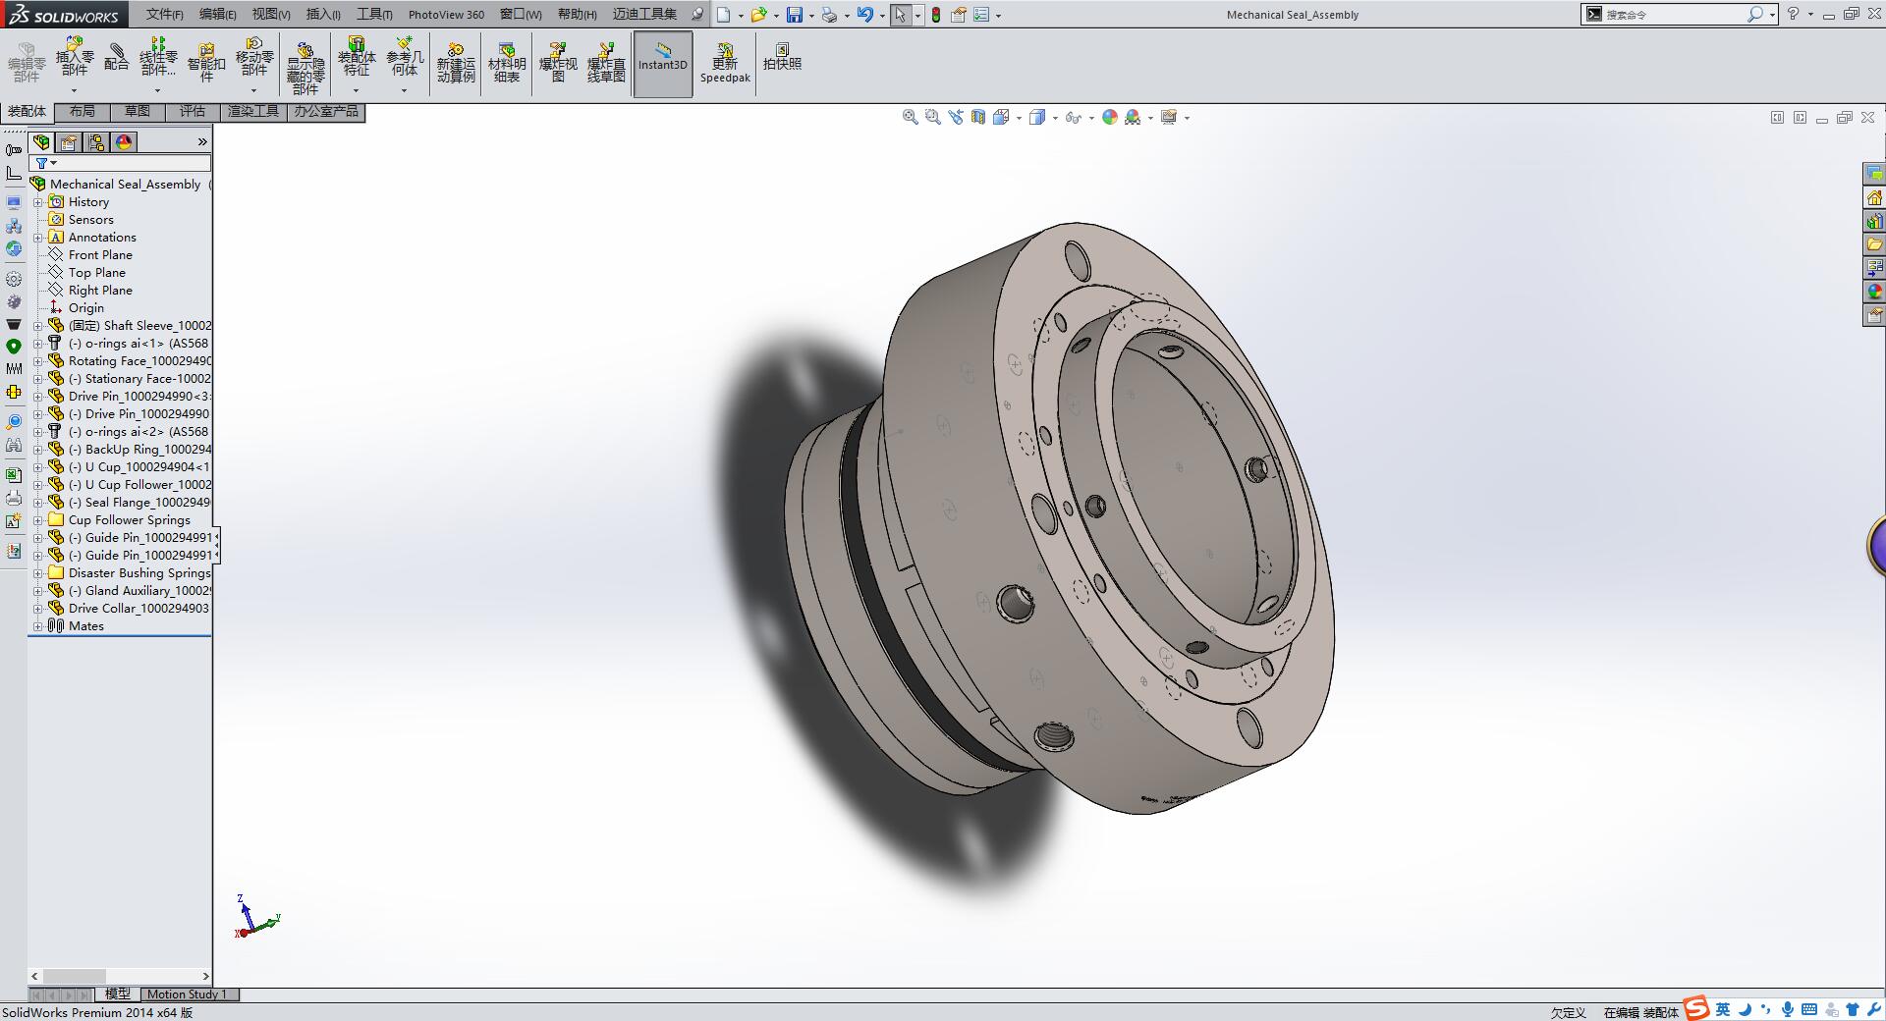
Task: Click the Save disk icon
Action: (795, 15)
